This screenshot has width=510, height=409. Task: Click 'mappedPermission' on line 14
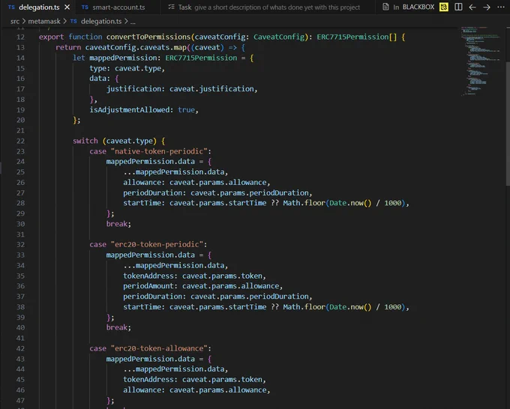pos(123,58)
